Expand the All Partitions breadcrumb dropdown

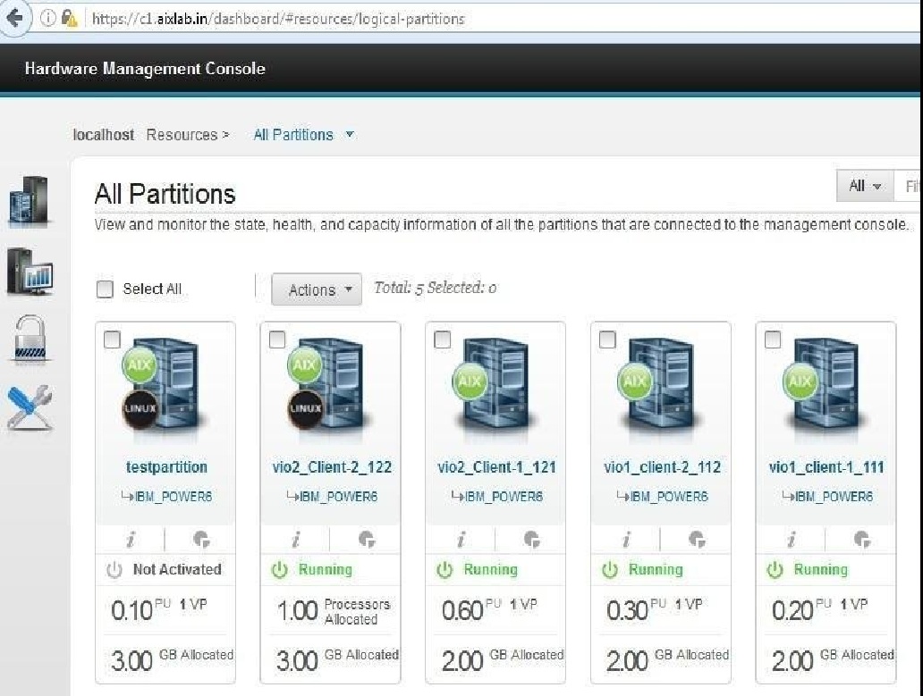350,135
